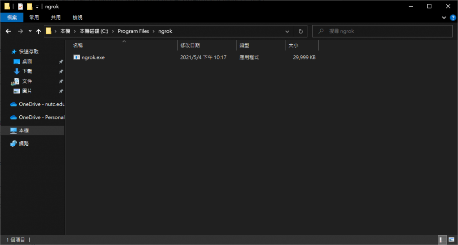This screenshot has width=458, height=245.
Task: Go back with the back arrow
Action: [x=8, y=31]
